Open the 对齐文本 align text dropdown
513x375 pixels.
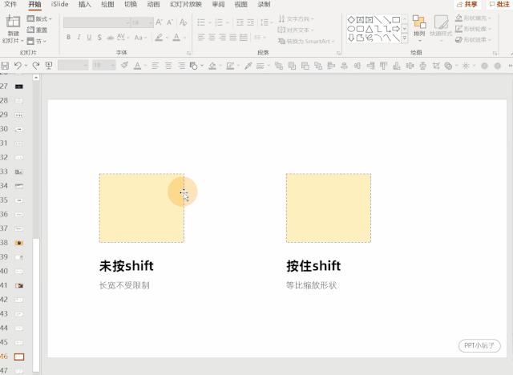[296, 30]
